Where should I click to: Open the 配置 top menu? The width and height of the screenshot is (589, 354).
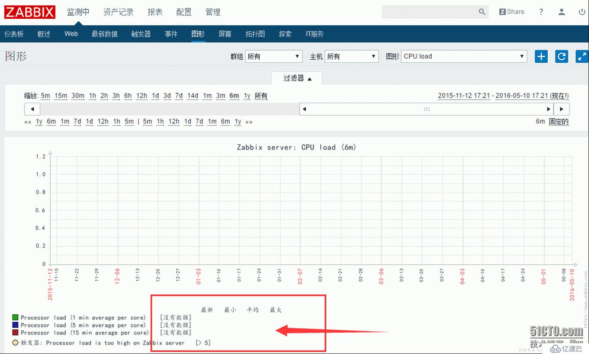tap(184, 12)
